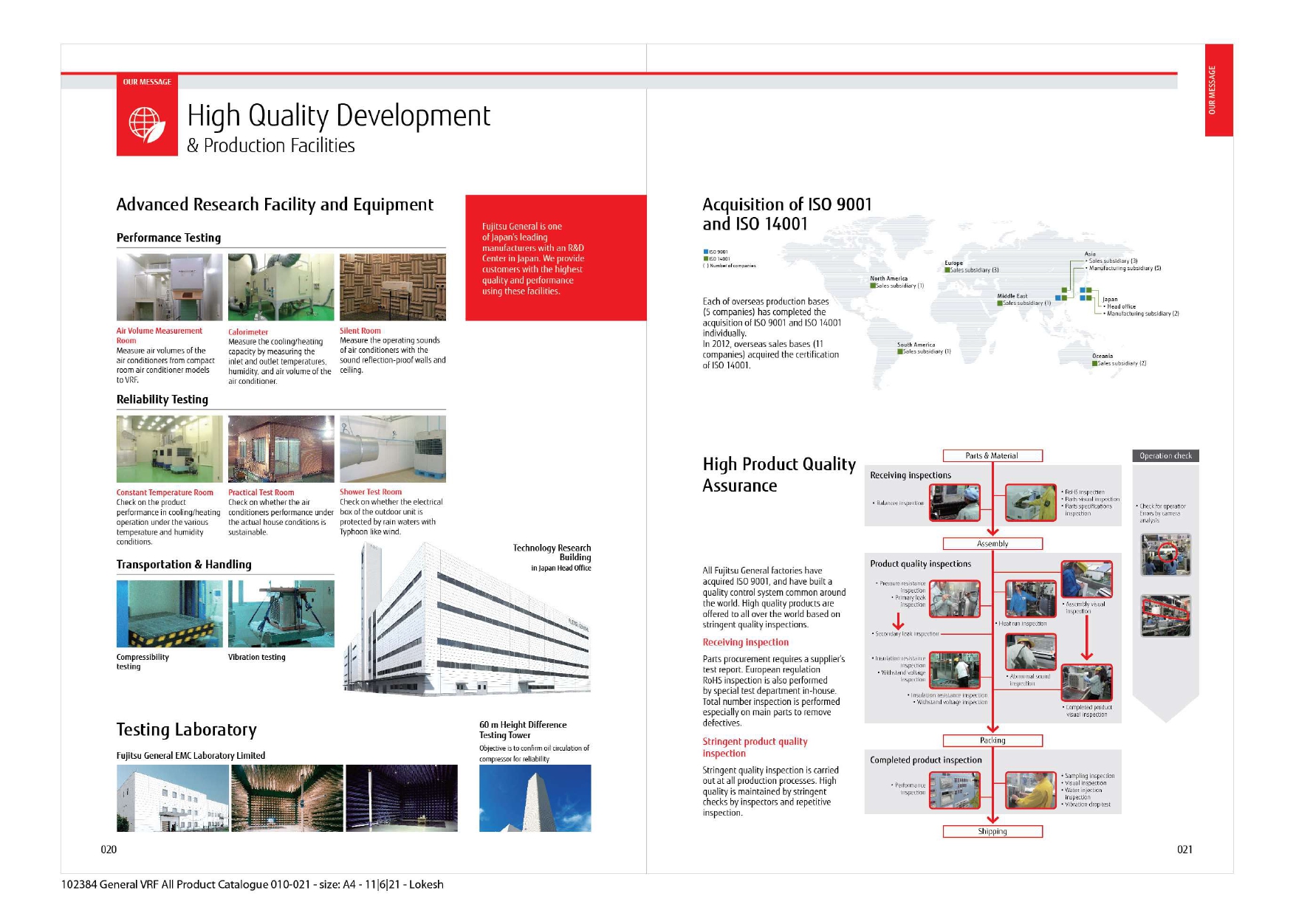Click the Vibration testing caption
This screenshot has height=916, width=1296.
click(x=256, y=657)
